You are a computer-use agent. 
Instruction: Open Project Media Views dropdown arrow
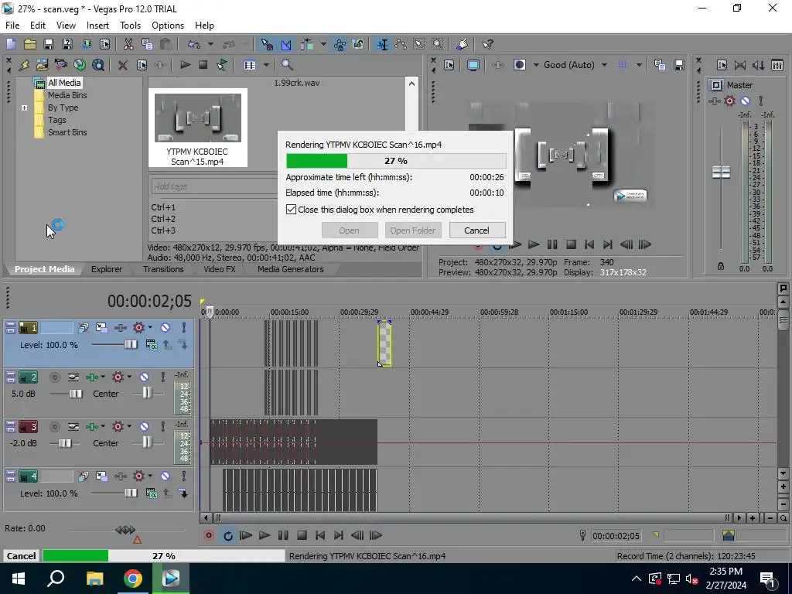(x=266, y=65)
